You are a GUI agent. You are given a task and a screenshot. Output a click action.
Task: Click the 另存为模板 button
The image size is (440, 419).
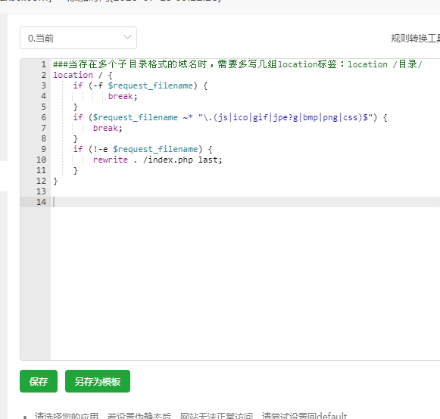pyautogui.click(x=98, y=381)
